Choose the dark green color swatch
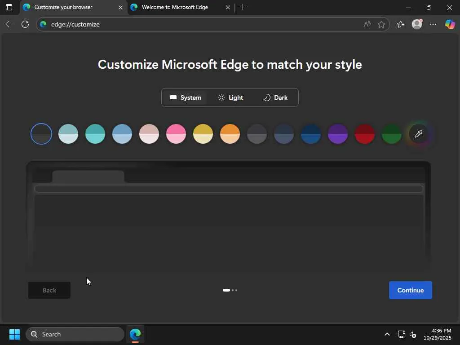The height and width of the screenshot is (345, 460). tap(392, 134)
